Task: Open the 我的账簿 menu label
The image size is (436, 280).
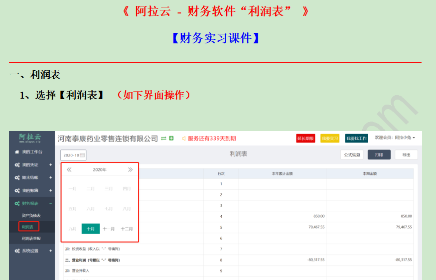Action: click(30, 191)
